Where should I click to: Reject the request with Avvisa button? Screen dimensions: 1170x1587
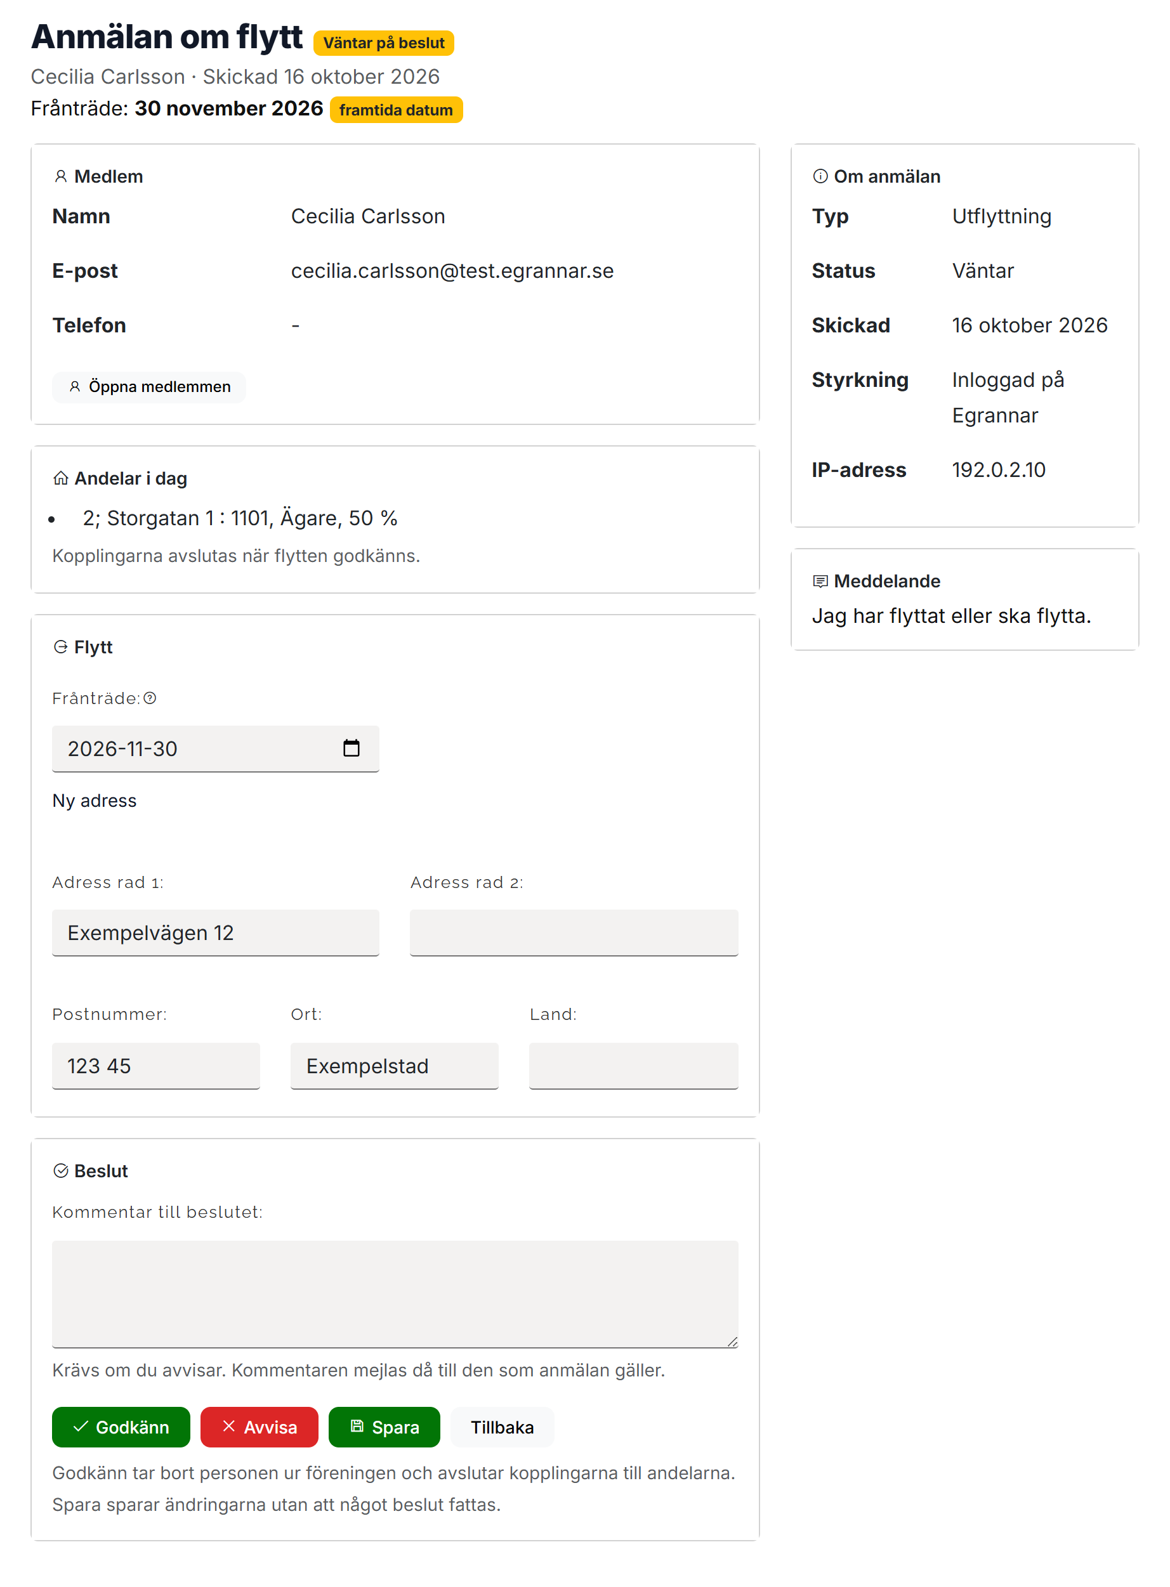click(260, 1427)
